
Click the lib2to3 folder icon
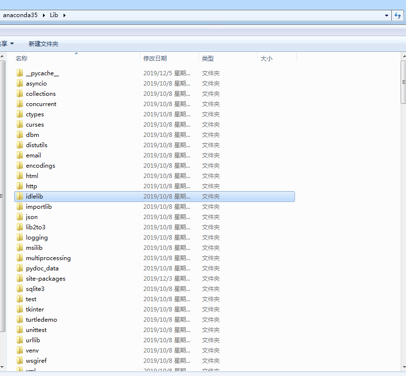(20, 227)
